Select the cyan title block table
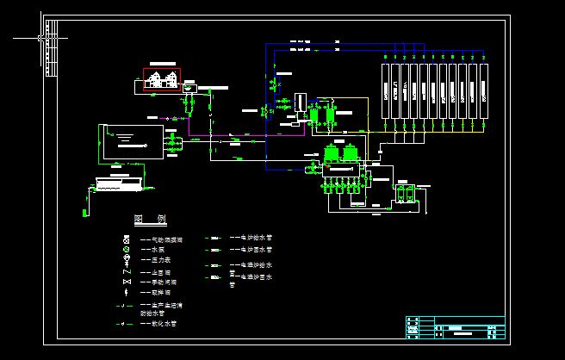 coord(456,327)
